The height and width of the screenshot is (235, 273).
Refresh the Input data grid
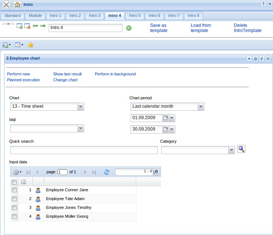pyautogui.click(x=107, y=172)
